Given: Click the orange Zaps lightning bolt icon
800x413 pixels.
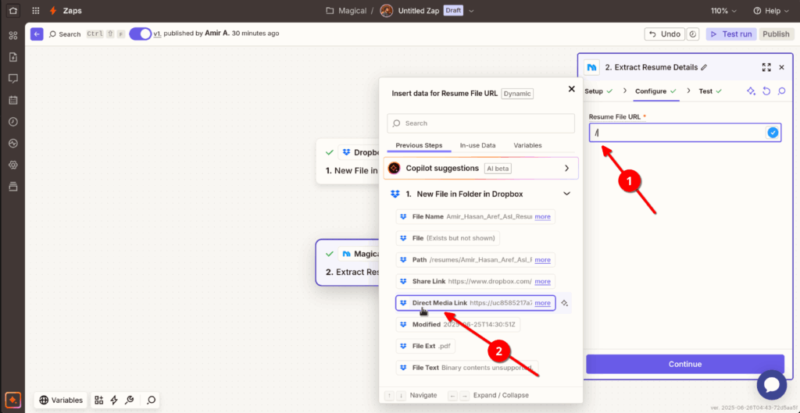Looking at the screenshot, I should coord(53,11).
